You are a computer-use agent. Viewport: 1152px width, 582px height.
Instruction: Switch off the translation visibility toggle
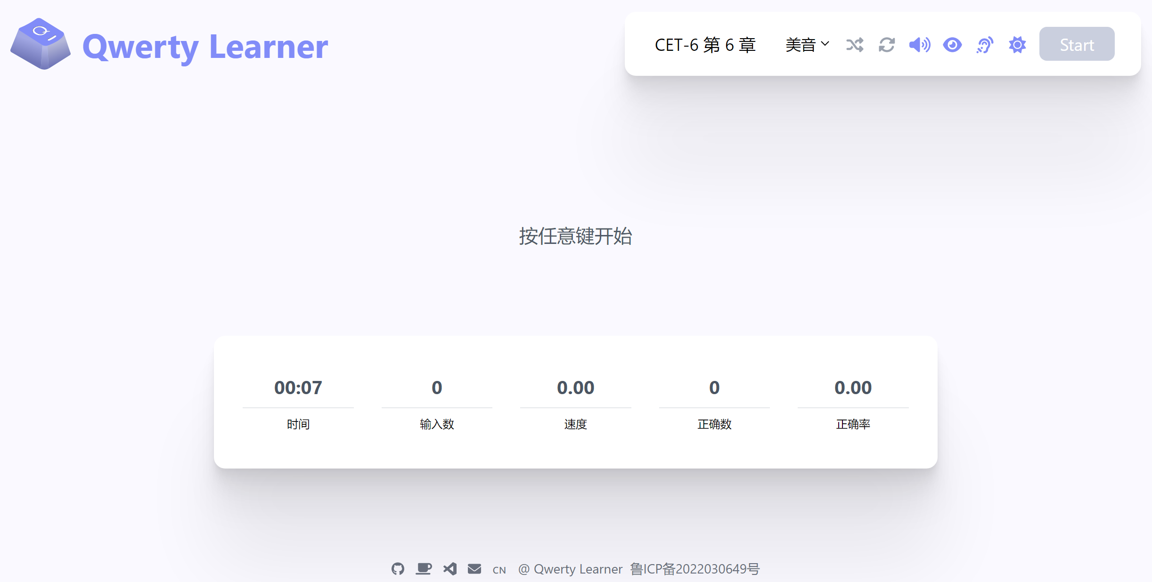(x=952, y=45)
